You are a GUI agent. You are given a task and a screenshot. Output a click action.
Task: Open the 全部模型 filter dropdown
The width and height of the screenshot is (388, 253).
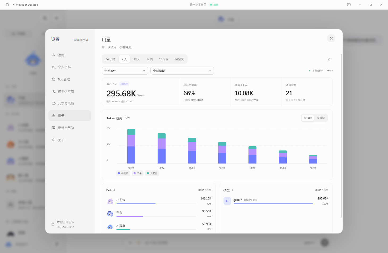[x=182, y=71]
